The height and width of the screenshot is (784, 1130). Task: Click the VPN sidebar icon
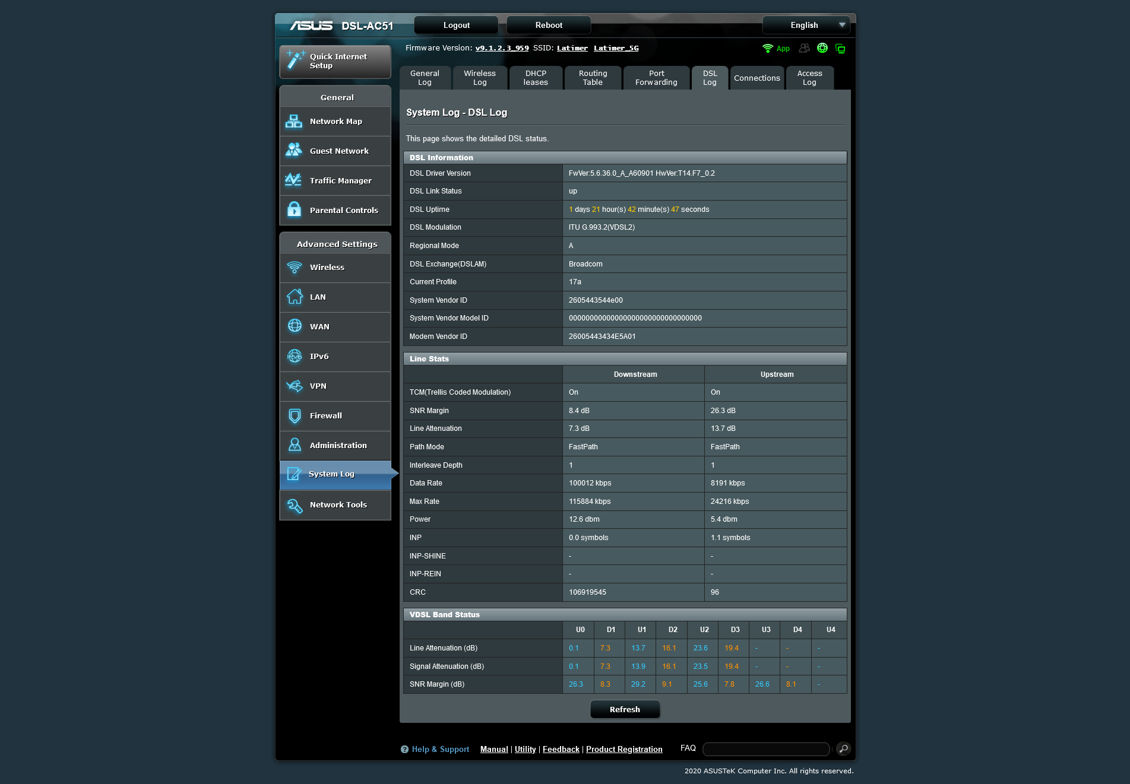coord(295,386)
